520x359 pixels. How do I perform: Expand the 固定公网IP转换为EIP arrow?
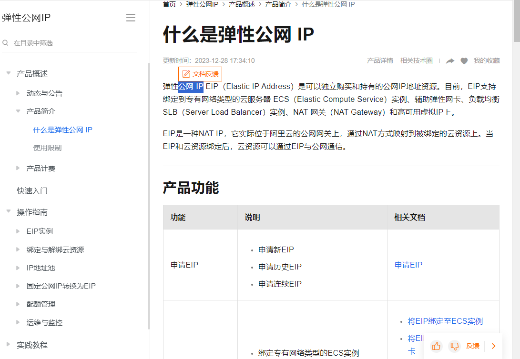pyautogui.click(x=18, y=286)
